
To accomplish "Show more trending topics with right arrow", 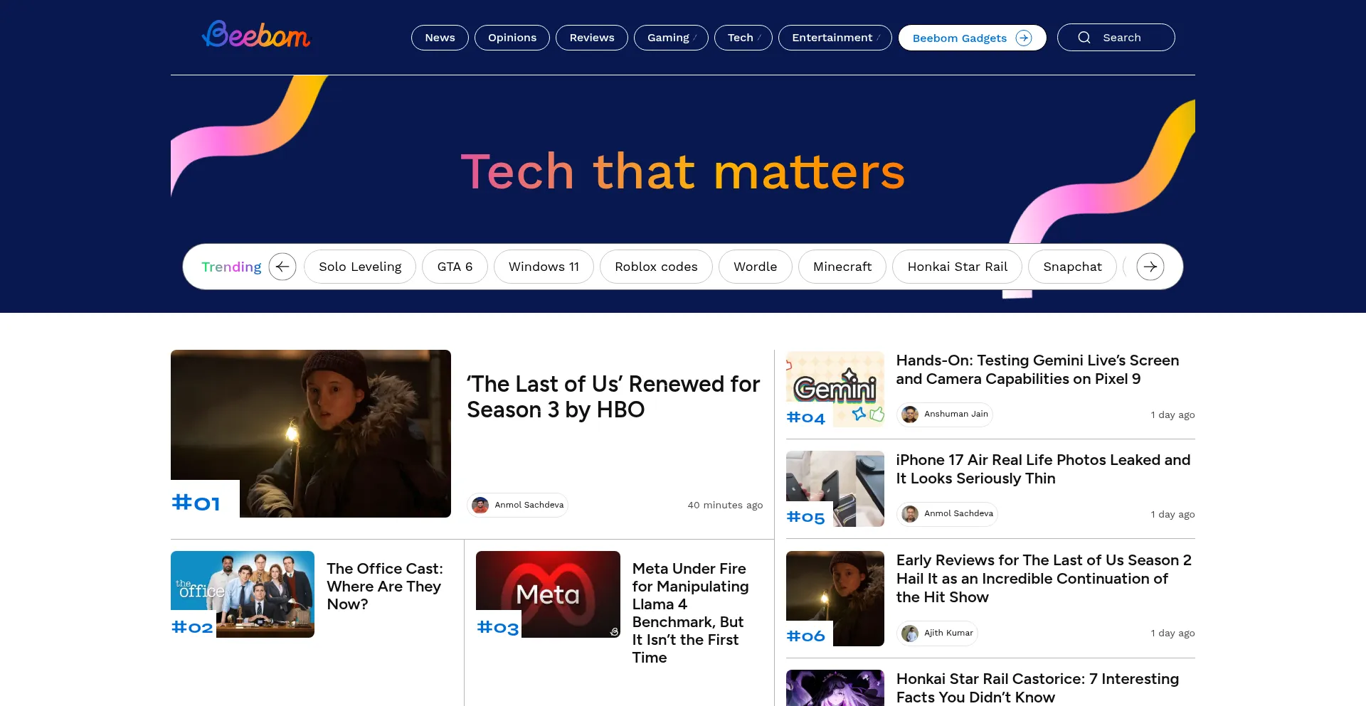I will 1150,267.
